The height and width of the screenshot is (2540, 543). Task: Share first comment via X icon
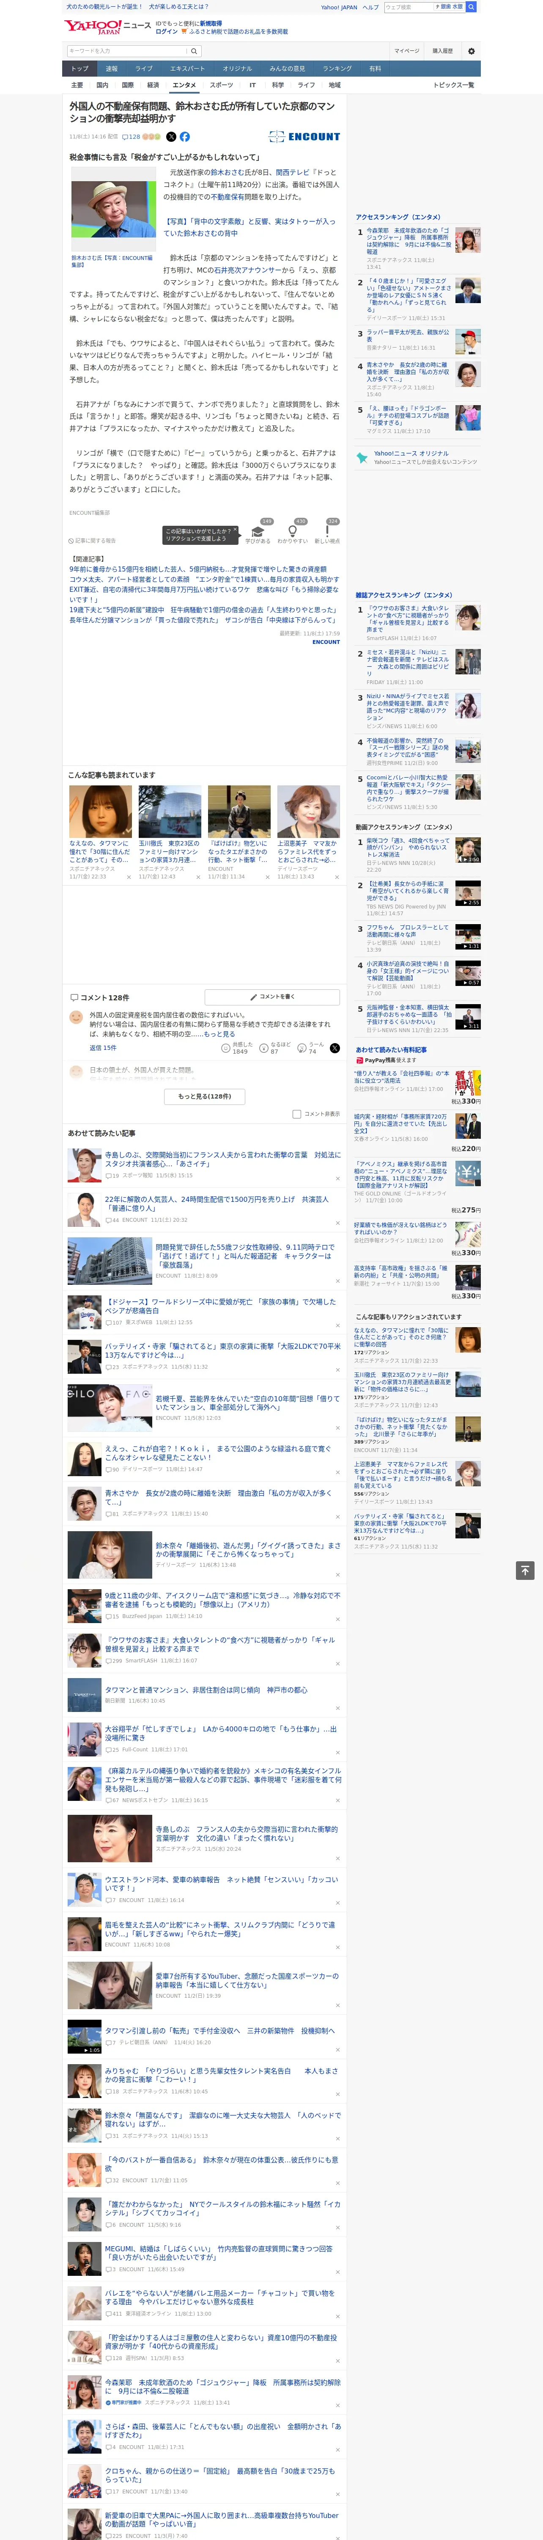click(334, 1048)
